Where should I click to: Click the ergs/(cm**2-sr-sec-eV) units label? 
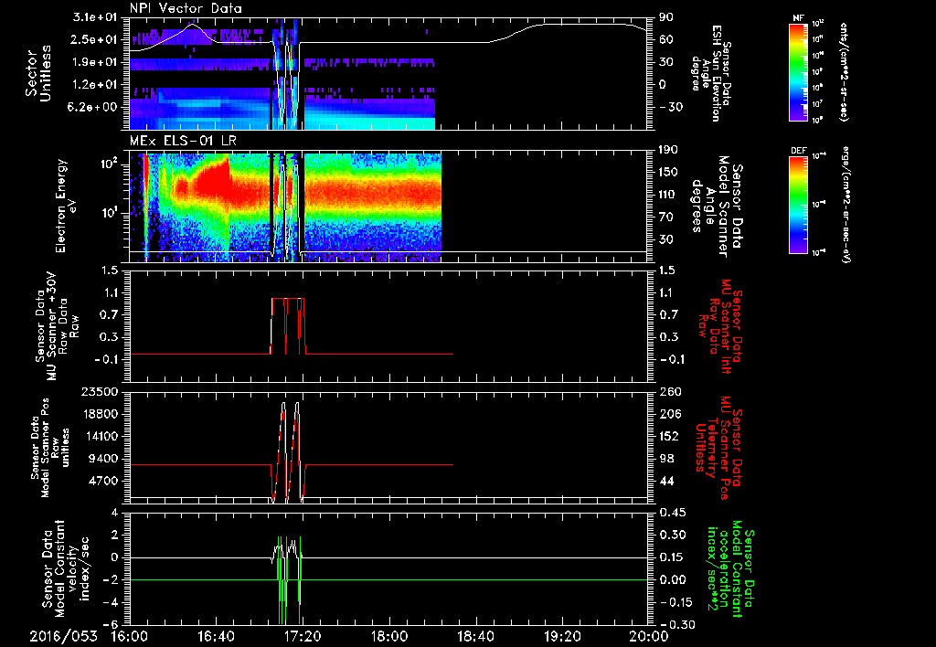tap(846, 204)
